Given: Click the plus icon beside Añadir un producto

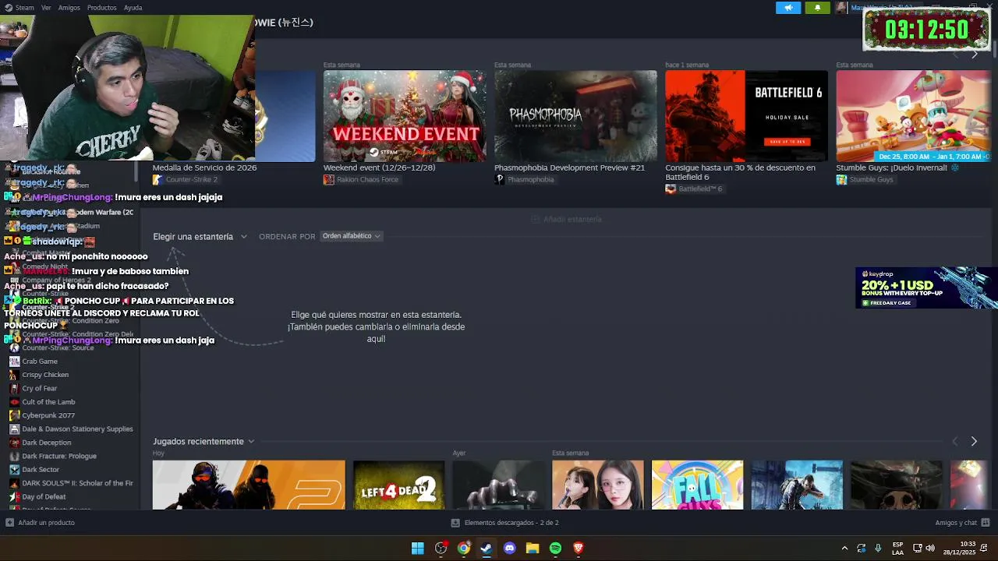Looking at the screenshot, I should 9,523.
